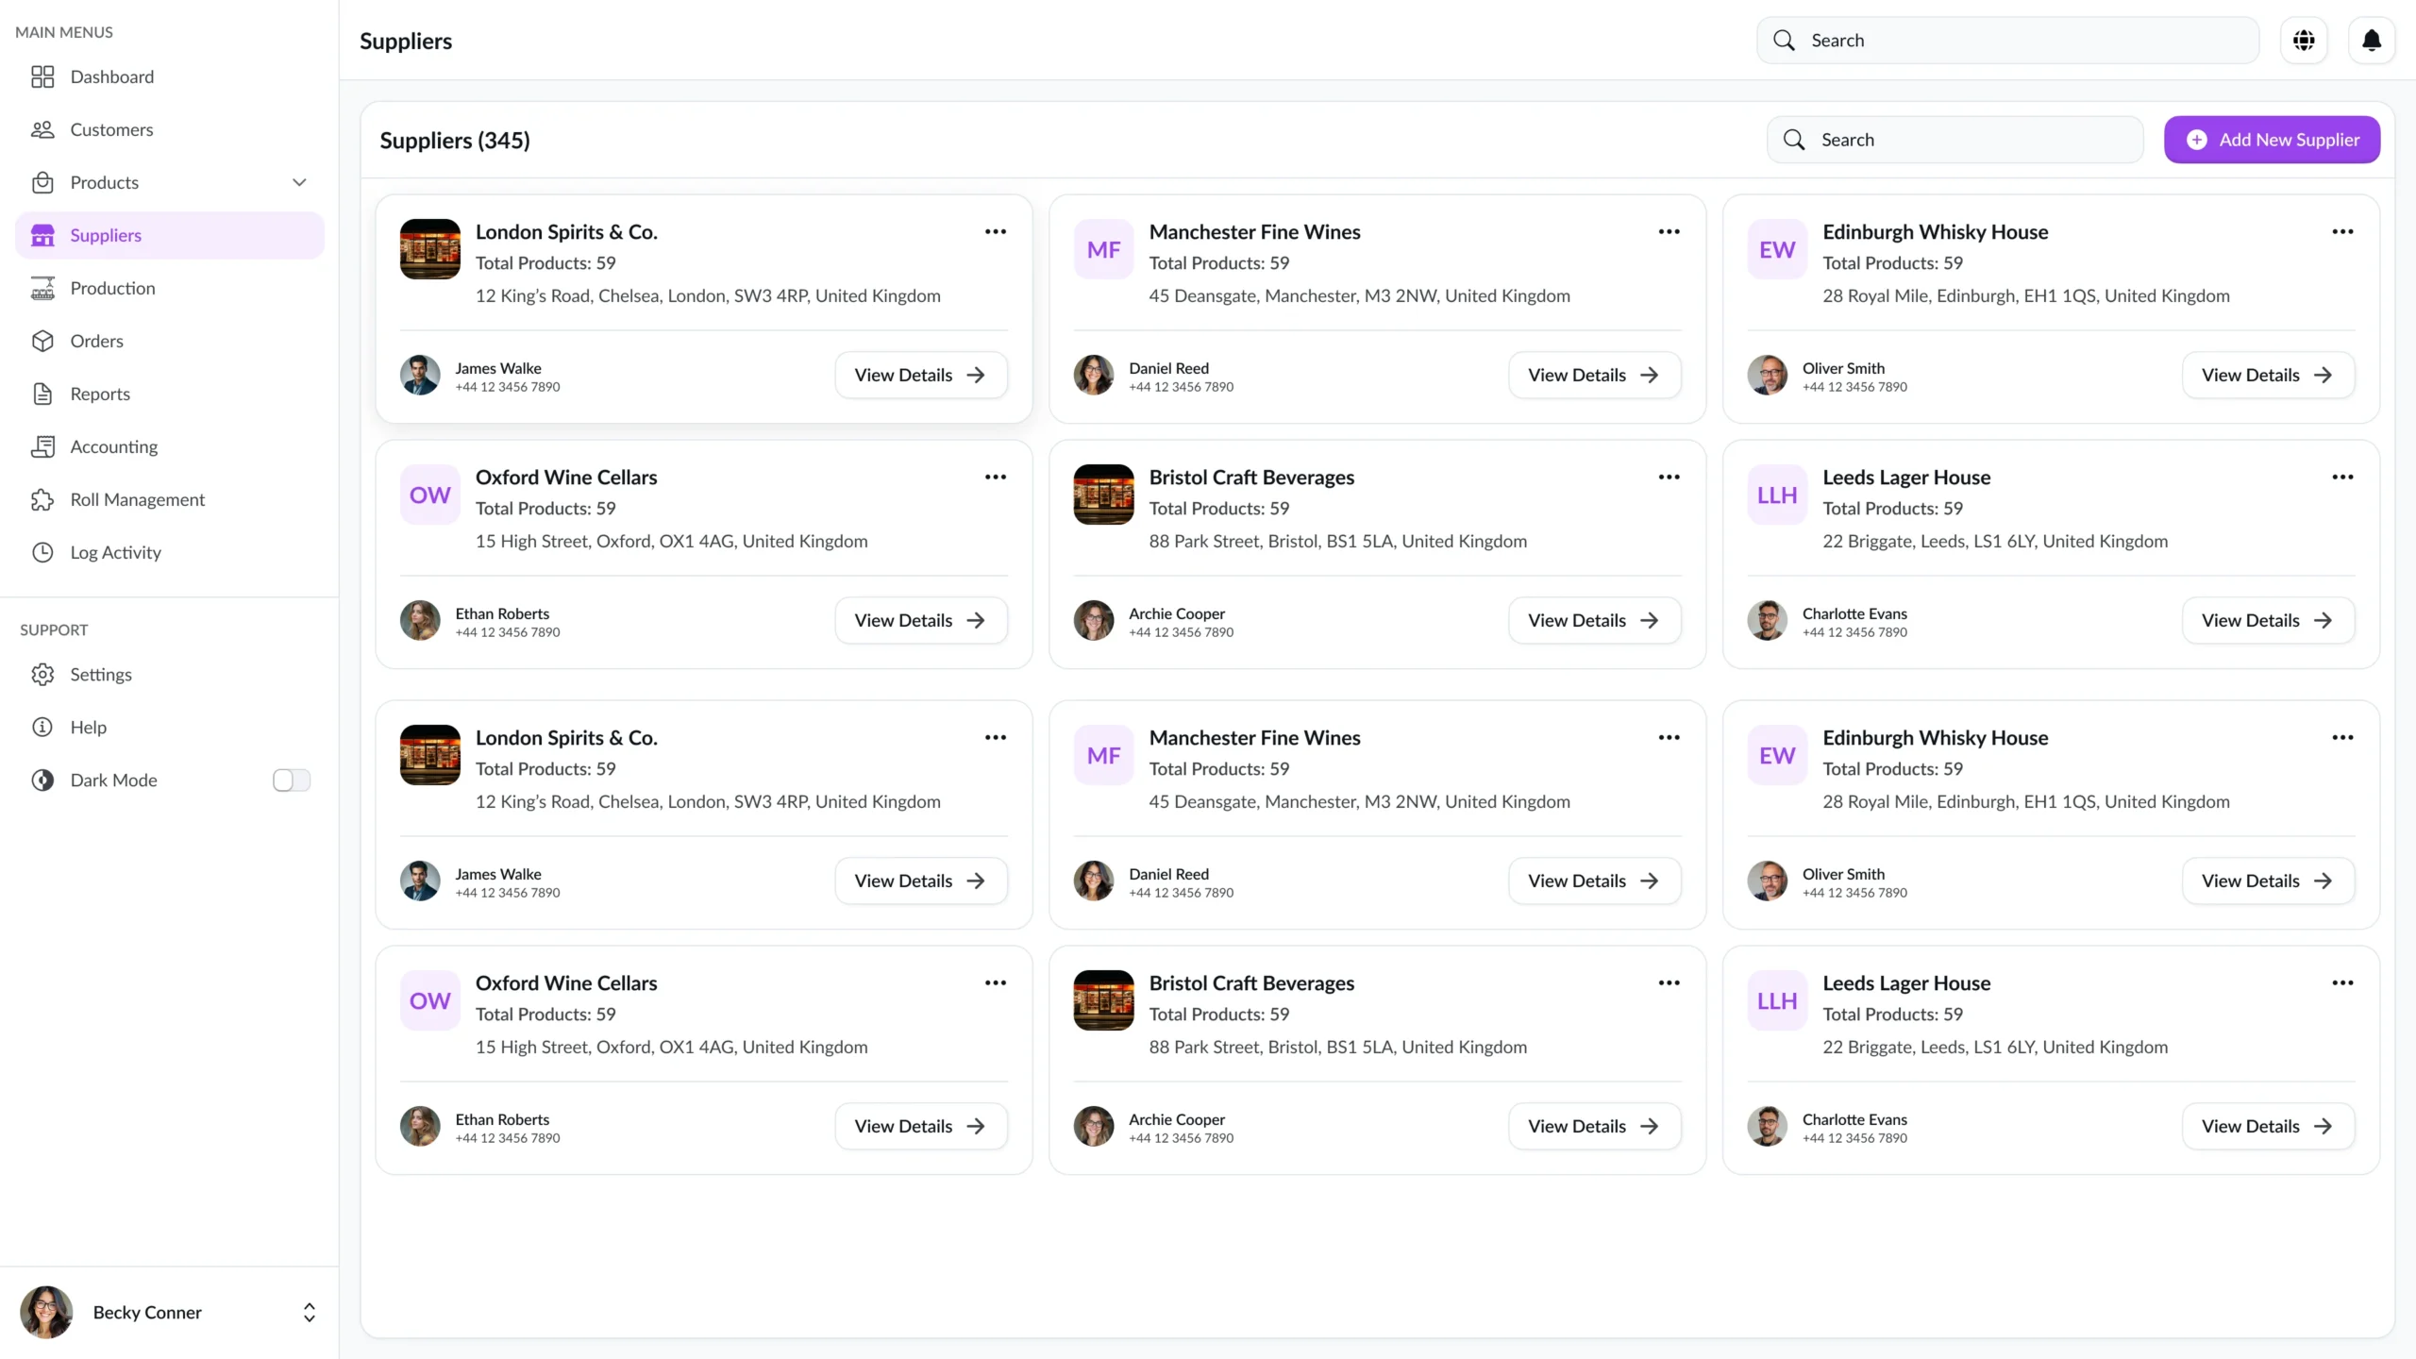This screenshot has width=2416, height=1359.
Task: Open Settings gear icon in Support
Action: tap(42, 674)
